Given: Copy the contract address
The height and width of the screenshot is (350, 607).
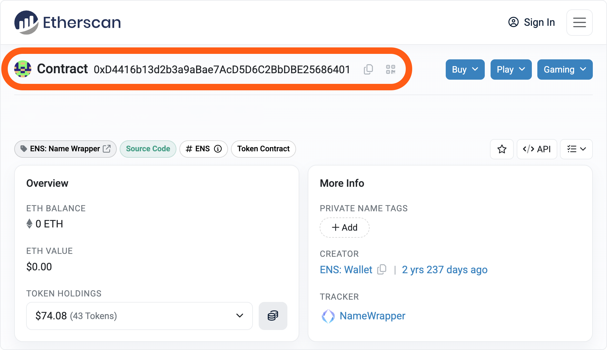Looking at the screenshot, I should [x=368, y=69].
